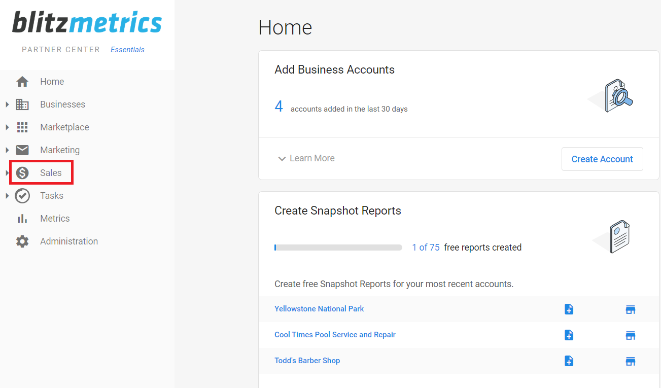The image size is (661, 388).
Task: Click the Create Account button
Action: 602,159
